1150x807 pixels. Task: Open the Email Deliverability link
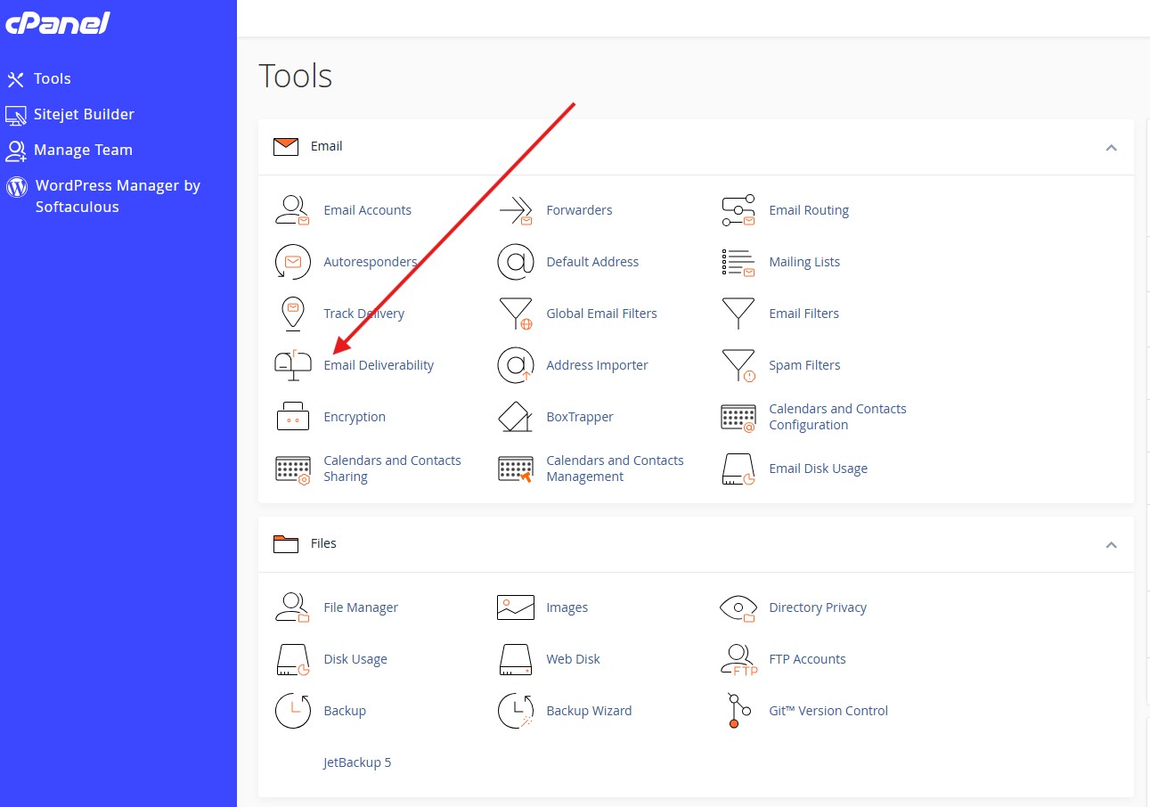point(379,365)
